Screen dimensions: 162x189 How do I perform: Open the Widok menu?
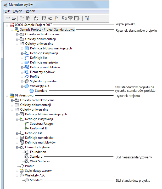(30, 11)
